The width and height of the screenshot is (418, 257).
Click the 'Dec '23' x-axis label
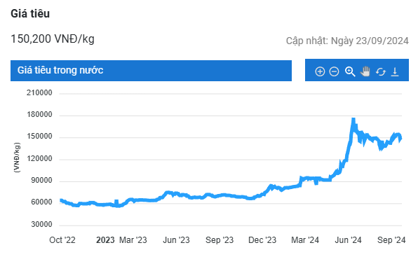tap(262, 240)
